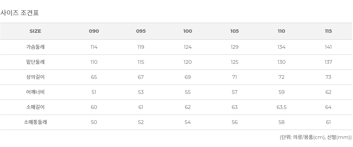The height and width of the screenshot is (147, 353).
Task: Click the 141 chest measurement value
Action: tap(328, 47)
